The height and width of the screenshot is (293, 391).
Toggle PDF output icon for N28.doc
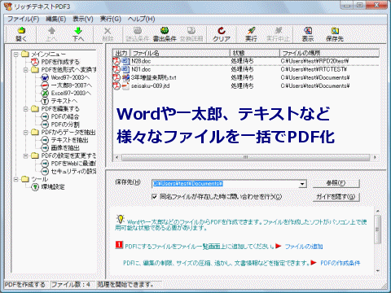click(x=116, y=61)
